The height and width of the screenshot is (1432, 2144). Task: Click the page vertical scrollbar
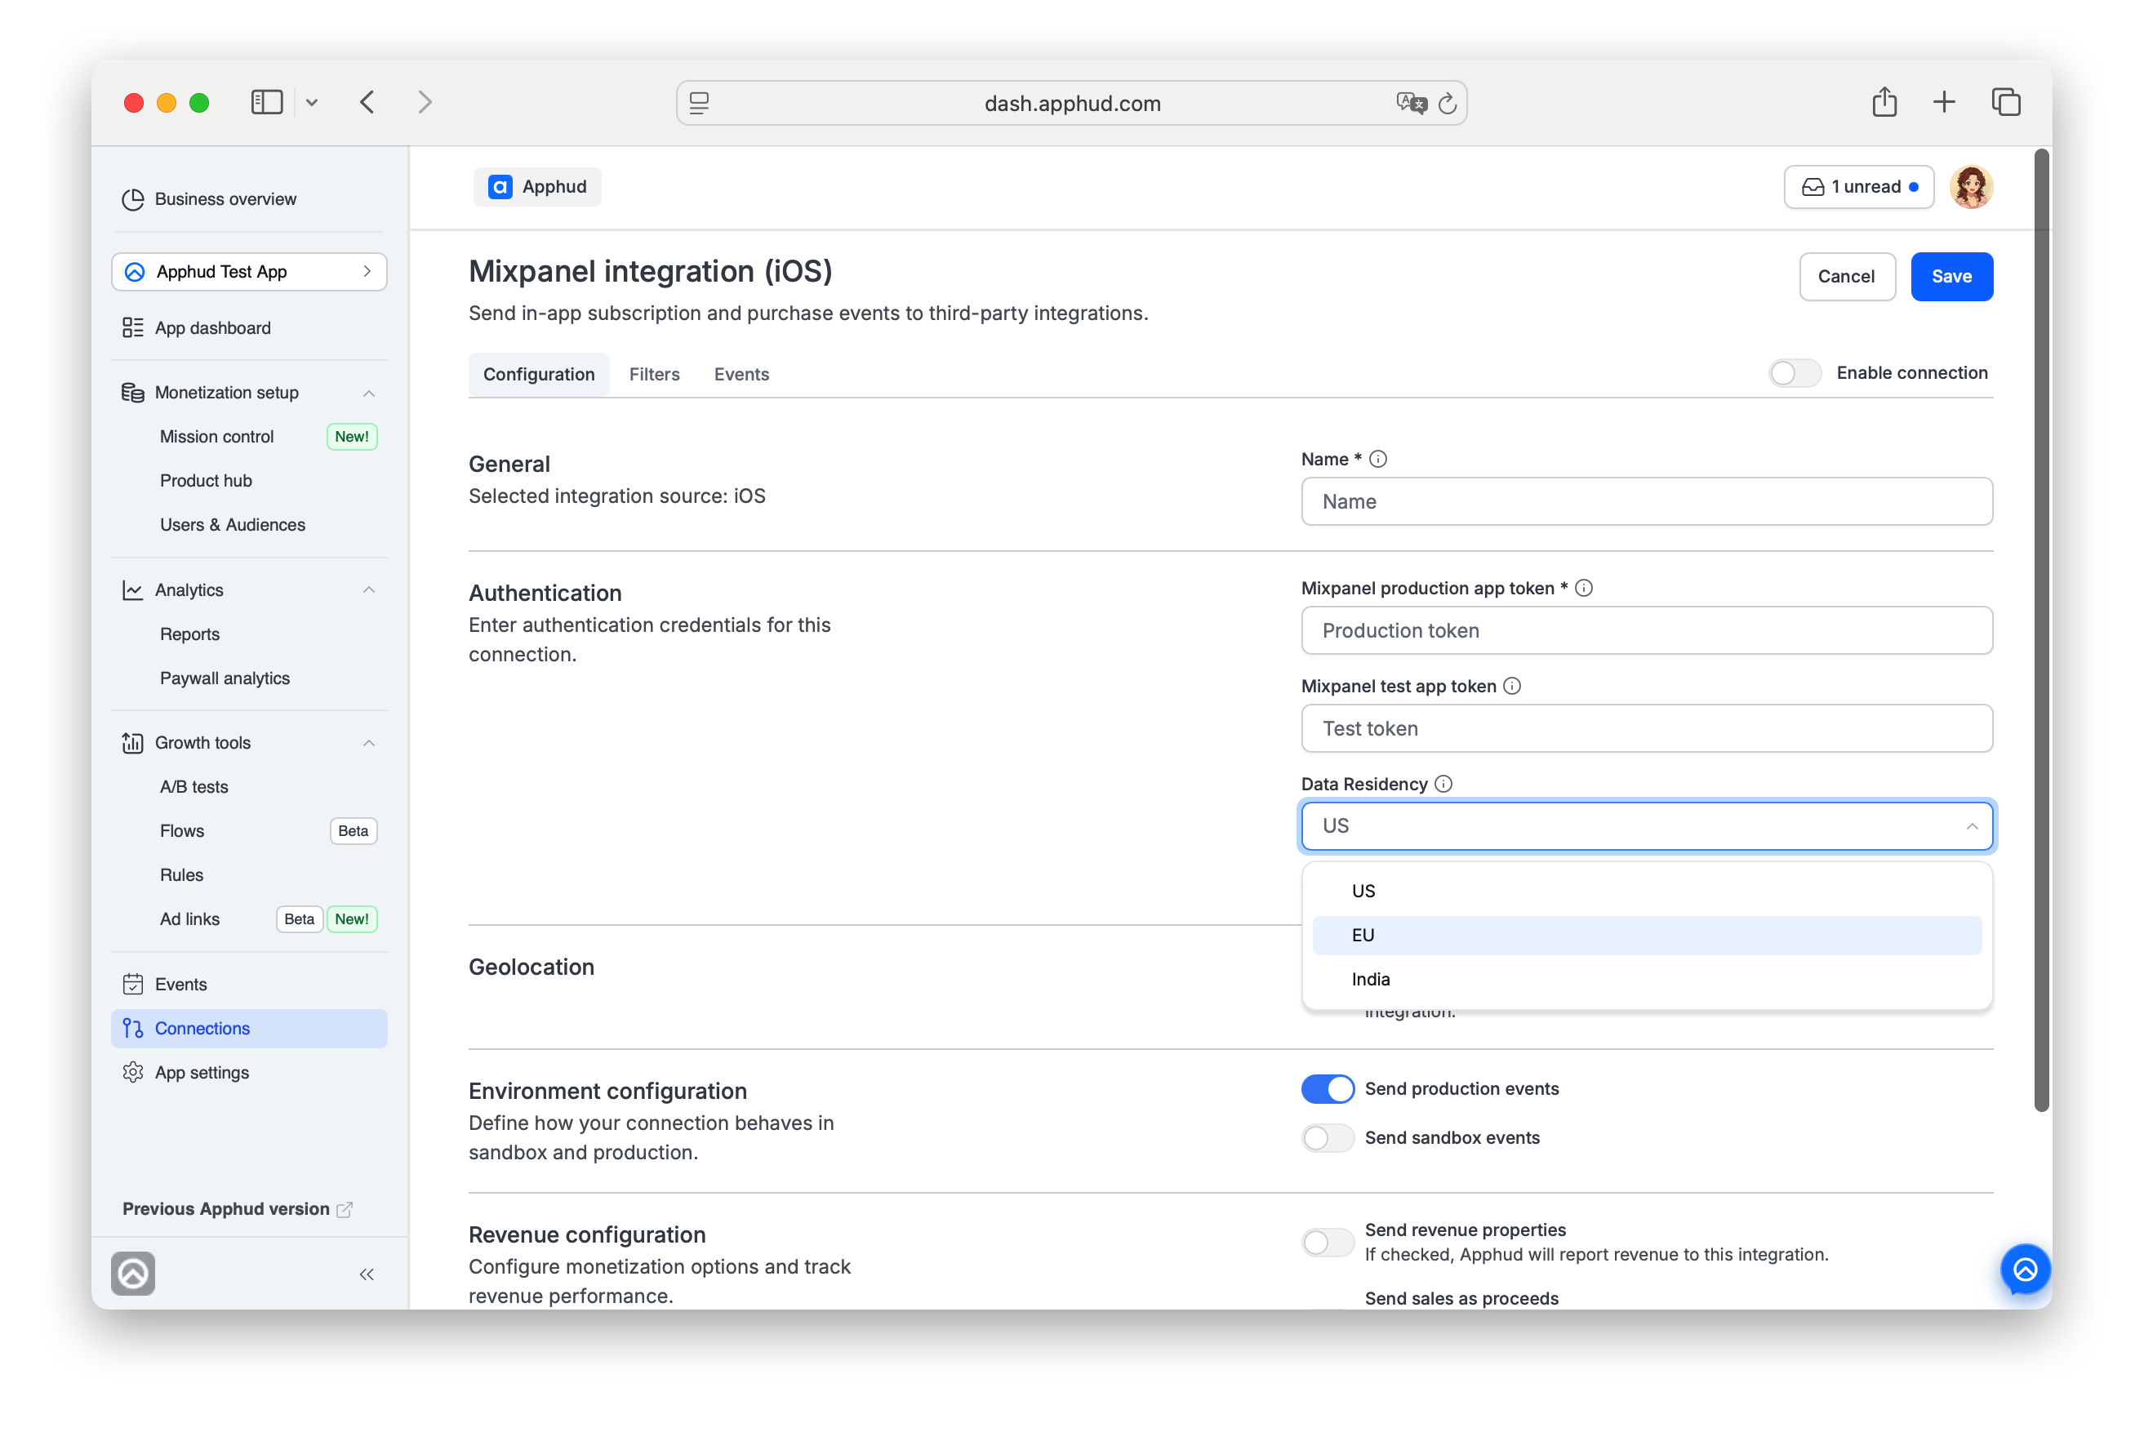coord(2042,630)
